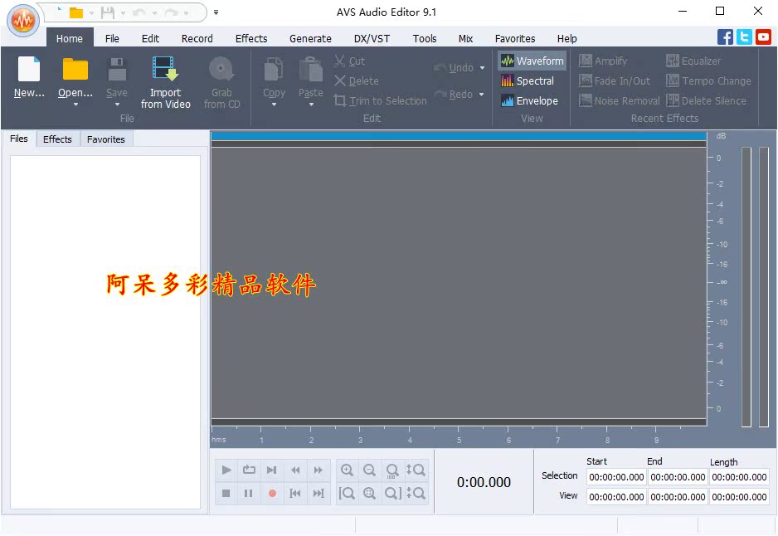Open the Generate ribbon tab
This screenshot has height=536, width=778.
pyautogui.click(x=310, y=39)
